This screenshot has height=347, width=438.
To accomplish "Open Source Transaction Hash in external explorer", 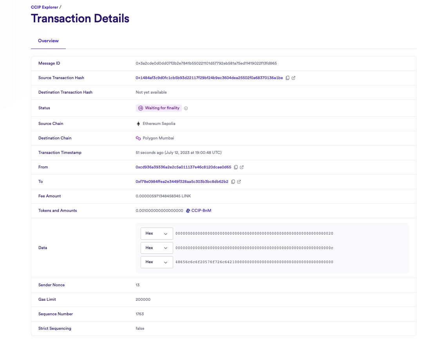I will pyautogui.click(x=293, y=78).
